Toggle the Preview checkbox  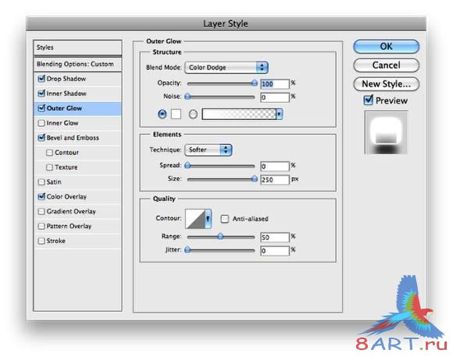pos(368,101)
